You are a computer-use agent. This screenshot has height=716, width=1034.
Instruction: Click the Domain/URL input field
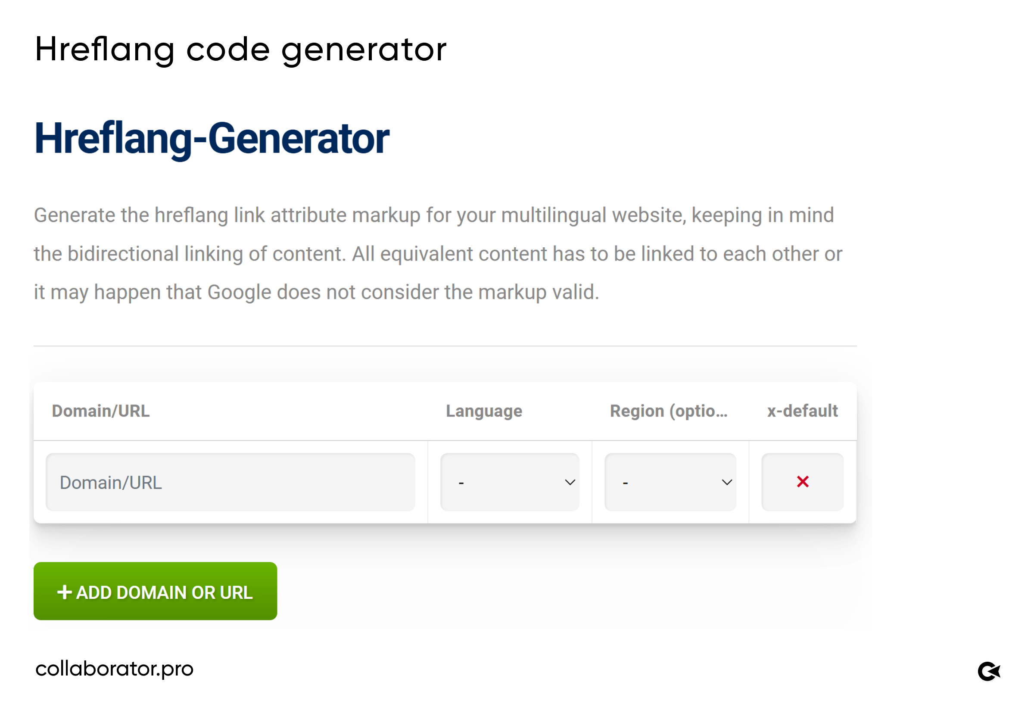tap(230, 482)
